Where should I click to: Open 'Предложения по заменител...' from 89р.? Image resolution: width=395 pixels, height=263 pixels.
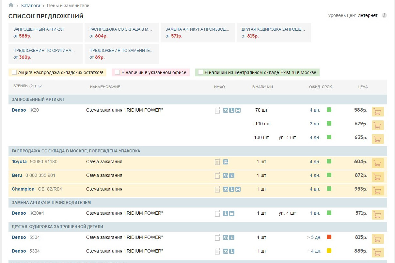point(122,54)
